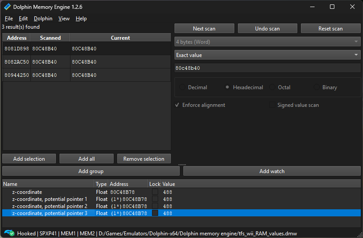Viewport: 363px width, 238px height.
Task: Click the Scanned column header in results
Action: point(50,38)
